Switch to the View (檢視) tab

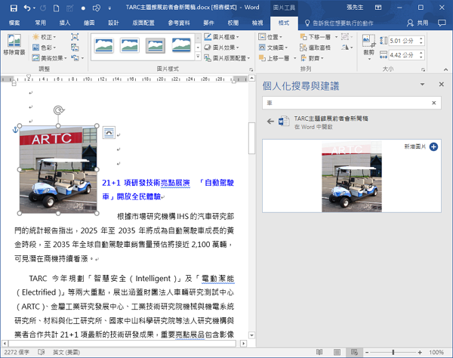click(257, 23)
